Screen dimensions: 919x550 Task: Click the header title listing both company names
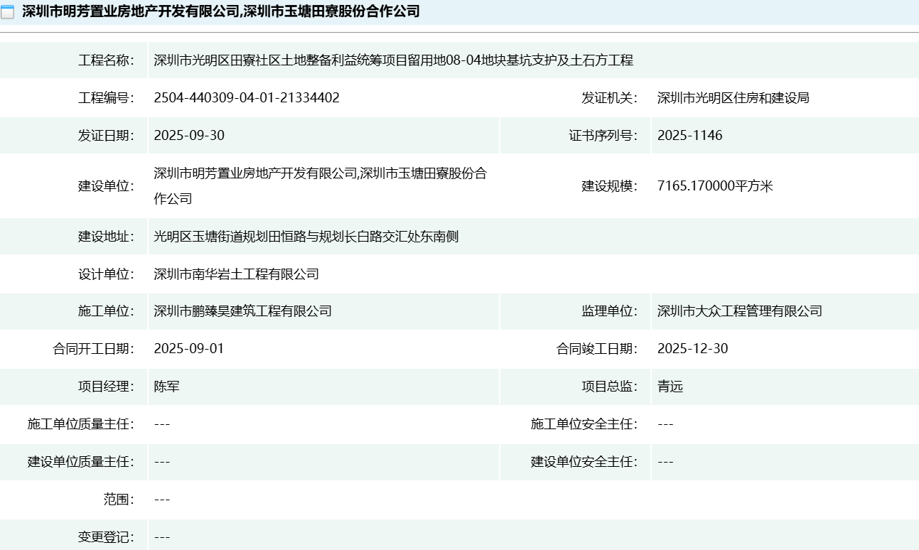[x=221, y=12]
